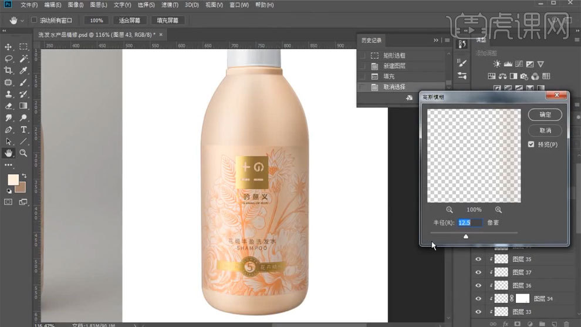Open Brush Settings panel icon

click(x=462, y=63)
